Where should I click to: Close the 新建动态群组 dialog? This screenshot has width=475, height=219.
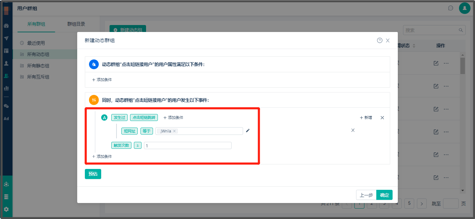[x=388, y=40]
